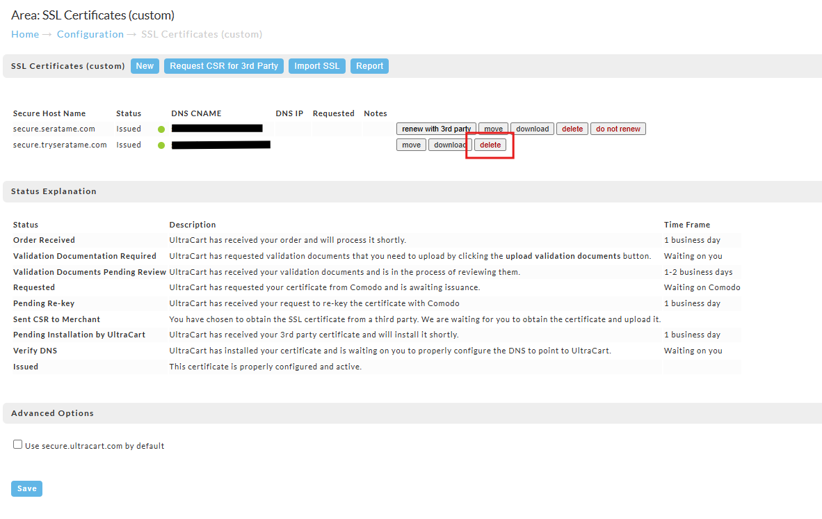
Task: Move the secure.tryseratame.com certificate
Action: pyautogui.click(x=411, y=145)
